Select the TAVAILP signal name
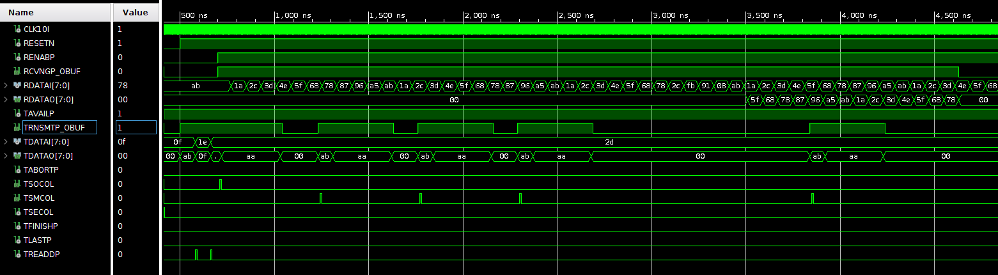The width and height of the screenshot is (998, 275). (38, 114)
